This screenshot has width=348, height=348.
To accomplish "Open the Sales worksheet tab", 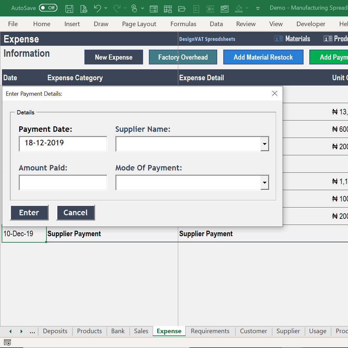I will tap(141, 331).
